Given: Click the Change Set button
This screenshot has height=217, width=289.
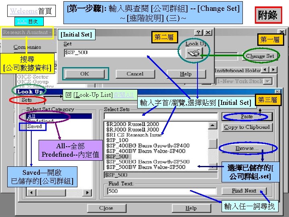Looking at the screenshot, I should point(260,56).
